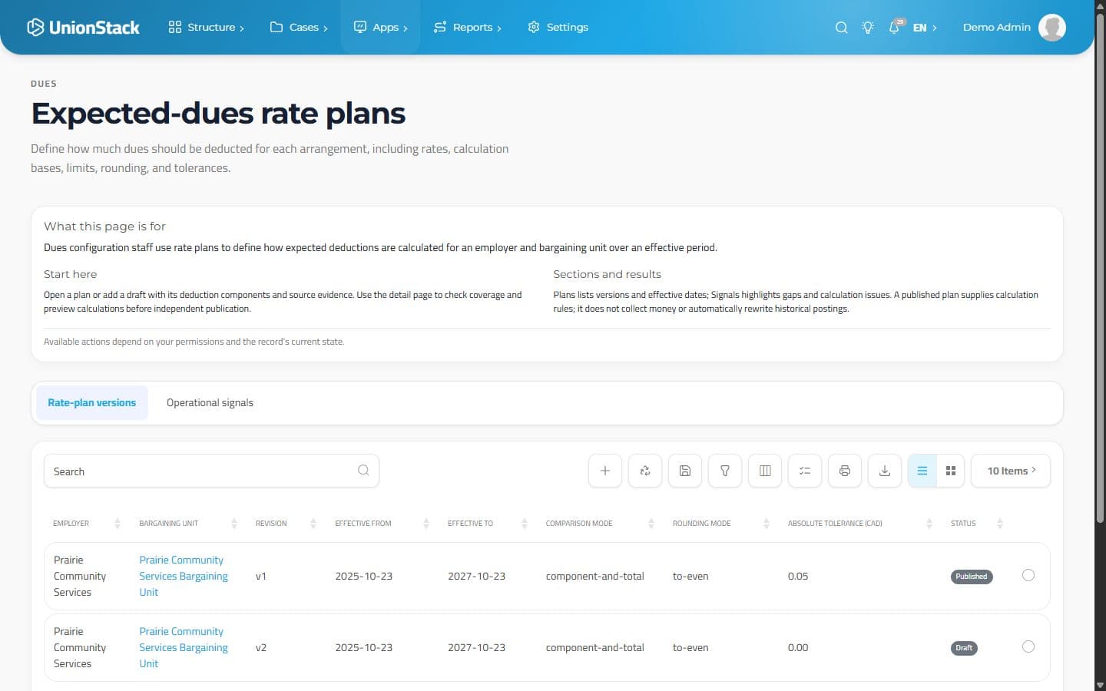Viewport: 1106px width, 691px height.
Task: Open Prairie Community Services Bargaining Unit link in v1 row
Action: tap(184, 576)
